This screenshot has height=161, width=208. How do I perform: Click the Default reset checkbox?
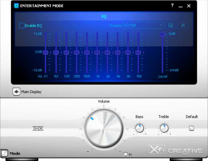tap(191, 128)
